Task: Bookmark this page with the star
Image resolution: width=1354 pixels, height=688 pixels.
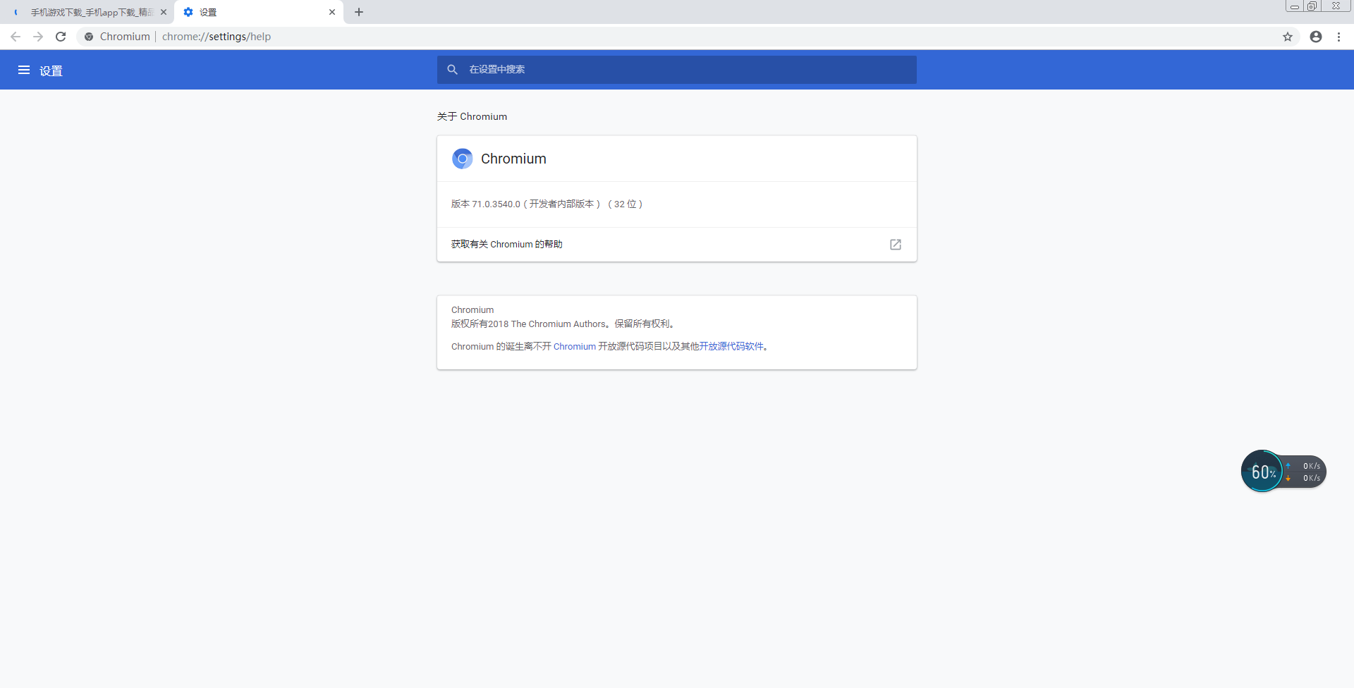Action: point(1288,37)
